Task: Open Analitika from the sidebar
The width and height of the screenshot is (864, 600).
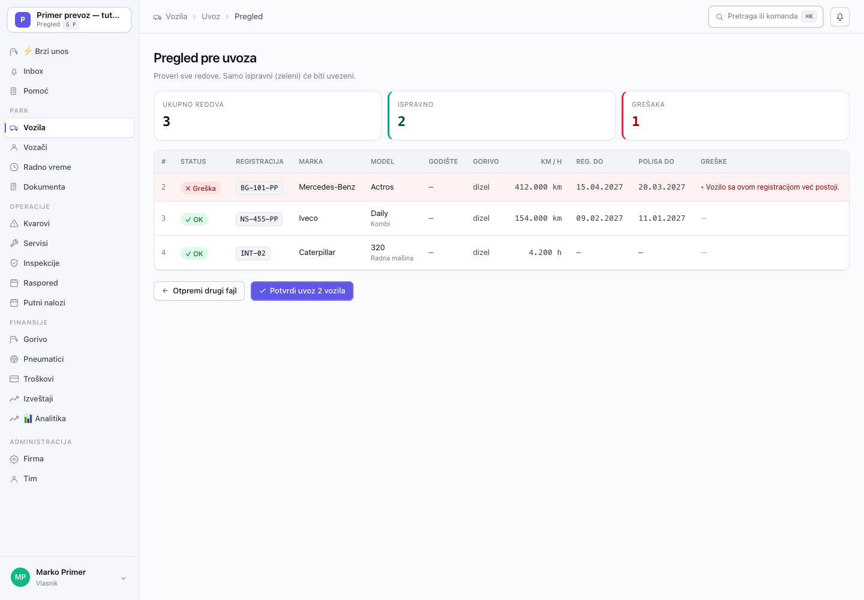Action: pyautogui.click(x=69, y=419)
